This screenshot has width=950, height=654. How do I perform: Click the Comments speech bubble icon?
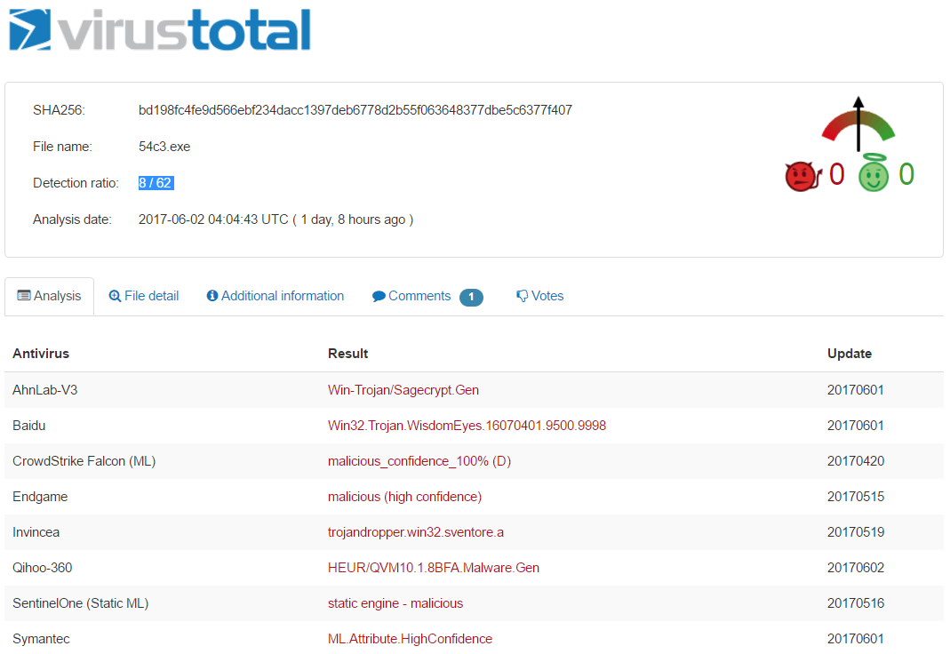coord(379,296)
